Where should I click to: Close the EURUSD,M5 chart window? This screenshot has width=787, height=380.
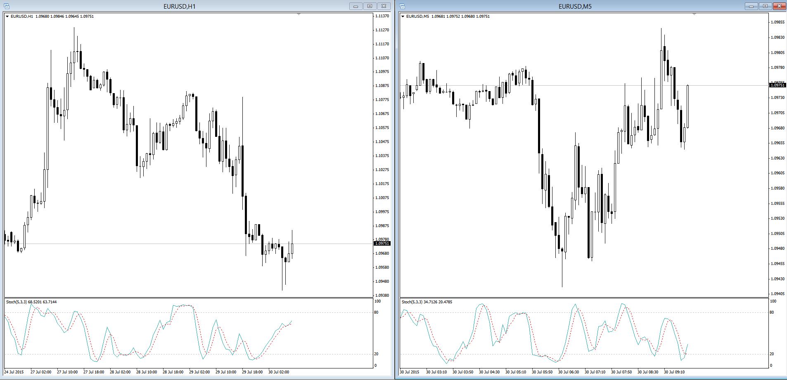779,6
